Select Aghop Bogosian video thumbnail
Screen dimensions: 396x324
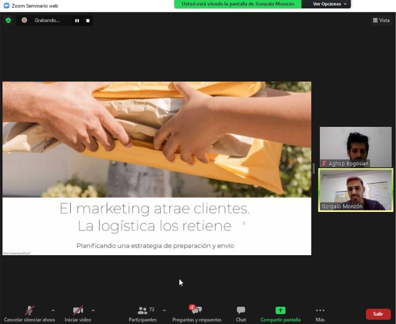coord(355,147)
